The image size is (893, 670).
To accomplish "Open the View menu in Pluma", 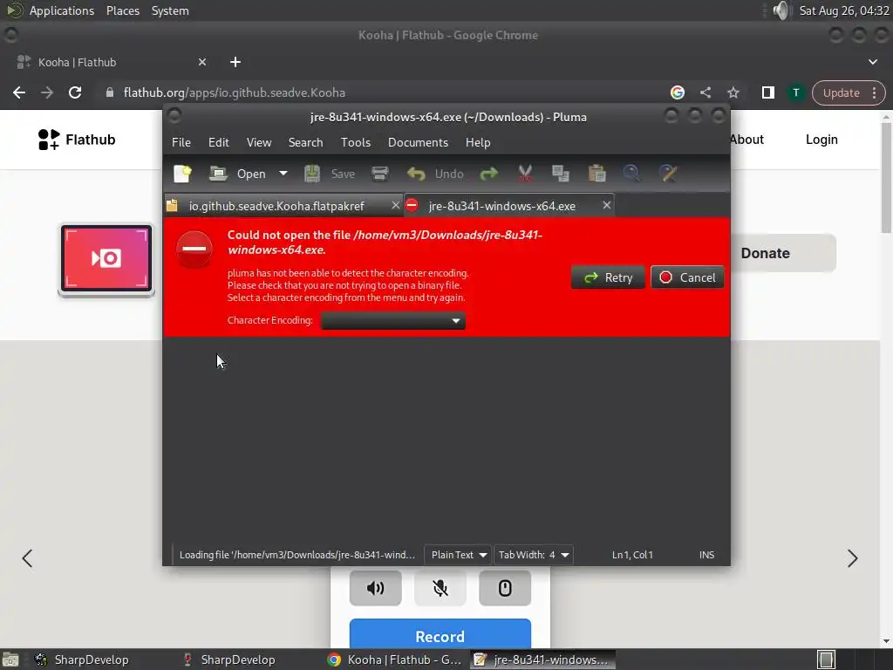I will tap(258, 142).
